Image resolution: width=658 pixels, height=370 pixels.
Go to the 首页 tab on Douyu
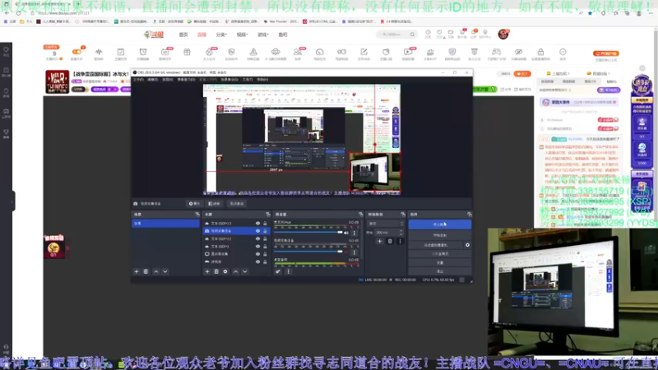pos(183,35)
